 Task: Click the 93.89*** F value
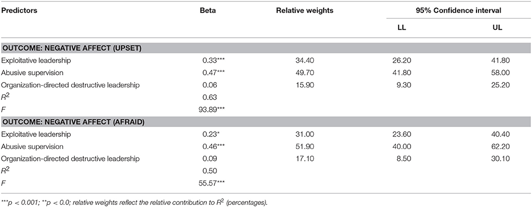tap(214, 110)
